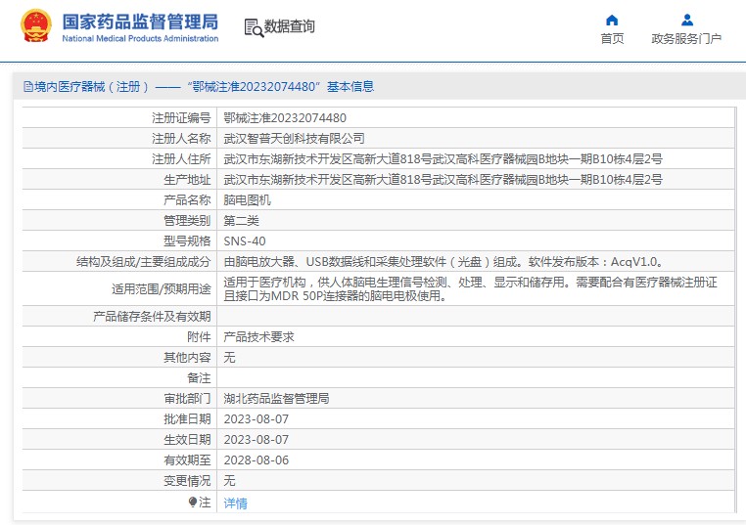Click the 政务服务门户 user icon

[687, 20]
